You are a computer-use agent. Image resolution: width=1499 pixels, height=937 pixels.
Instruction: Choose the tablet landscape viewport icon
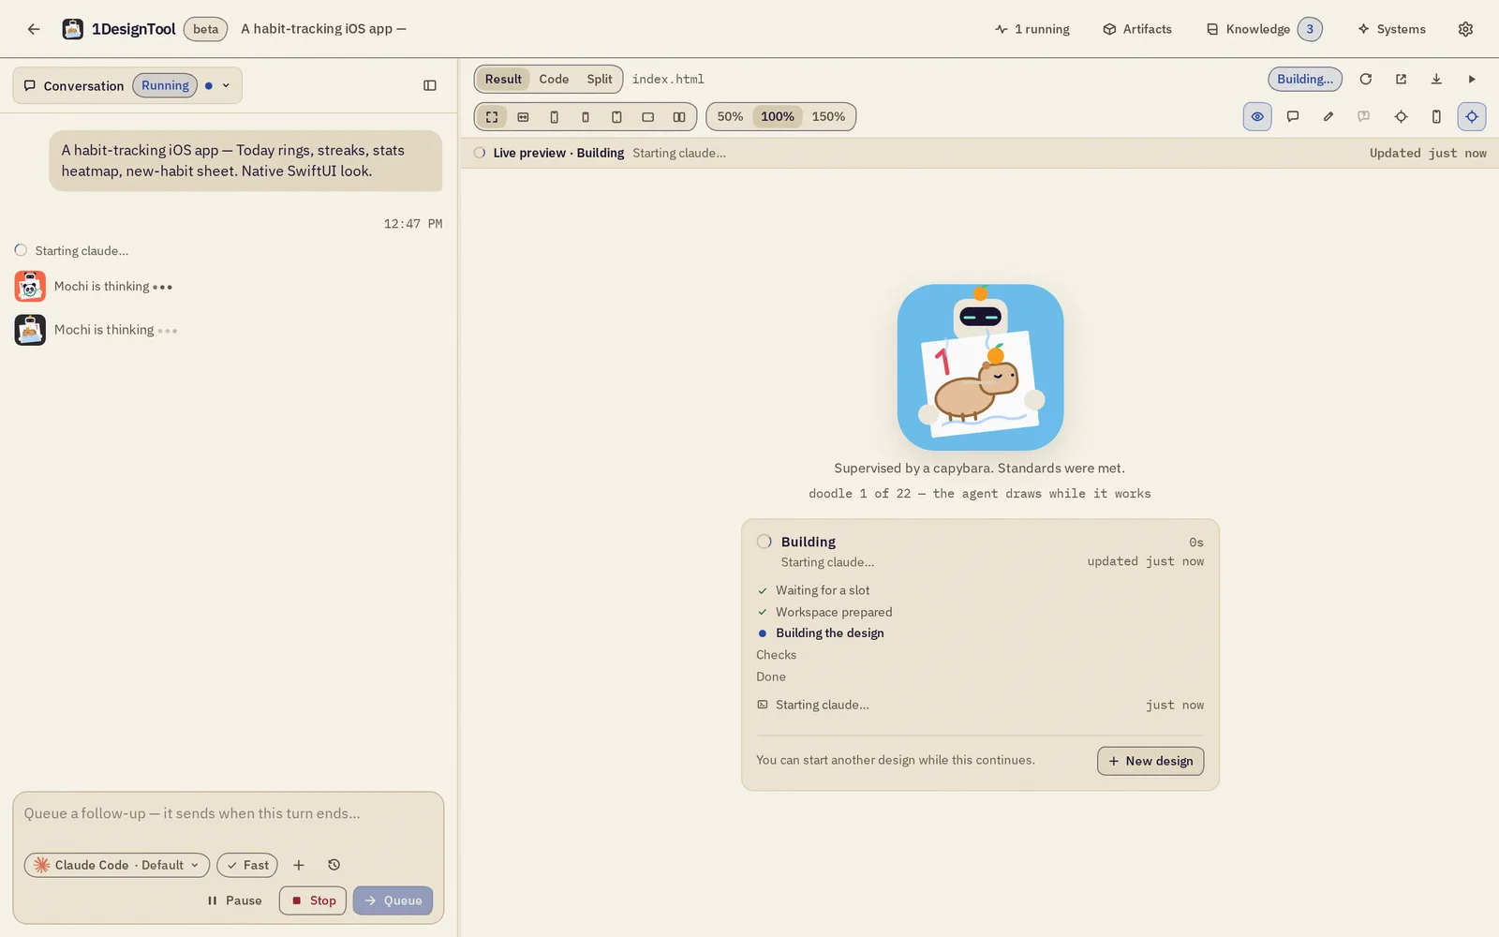click(x=647, y=117)
